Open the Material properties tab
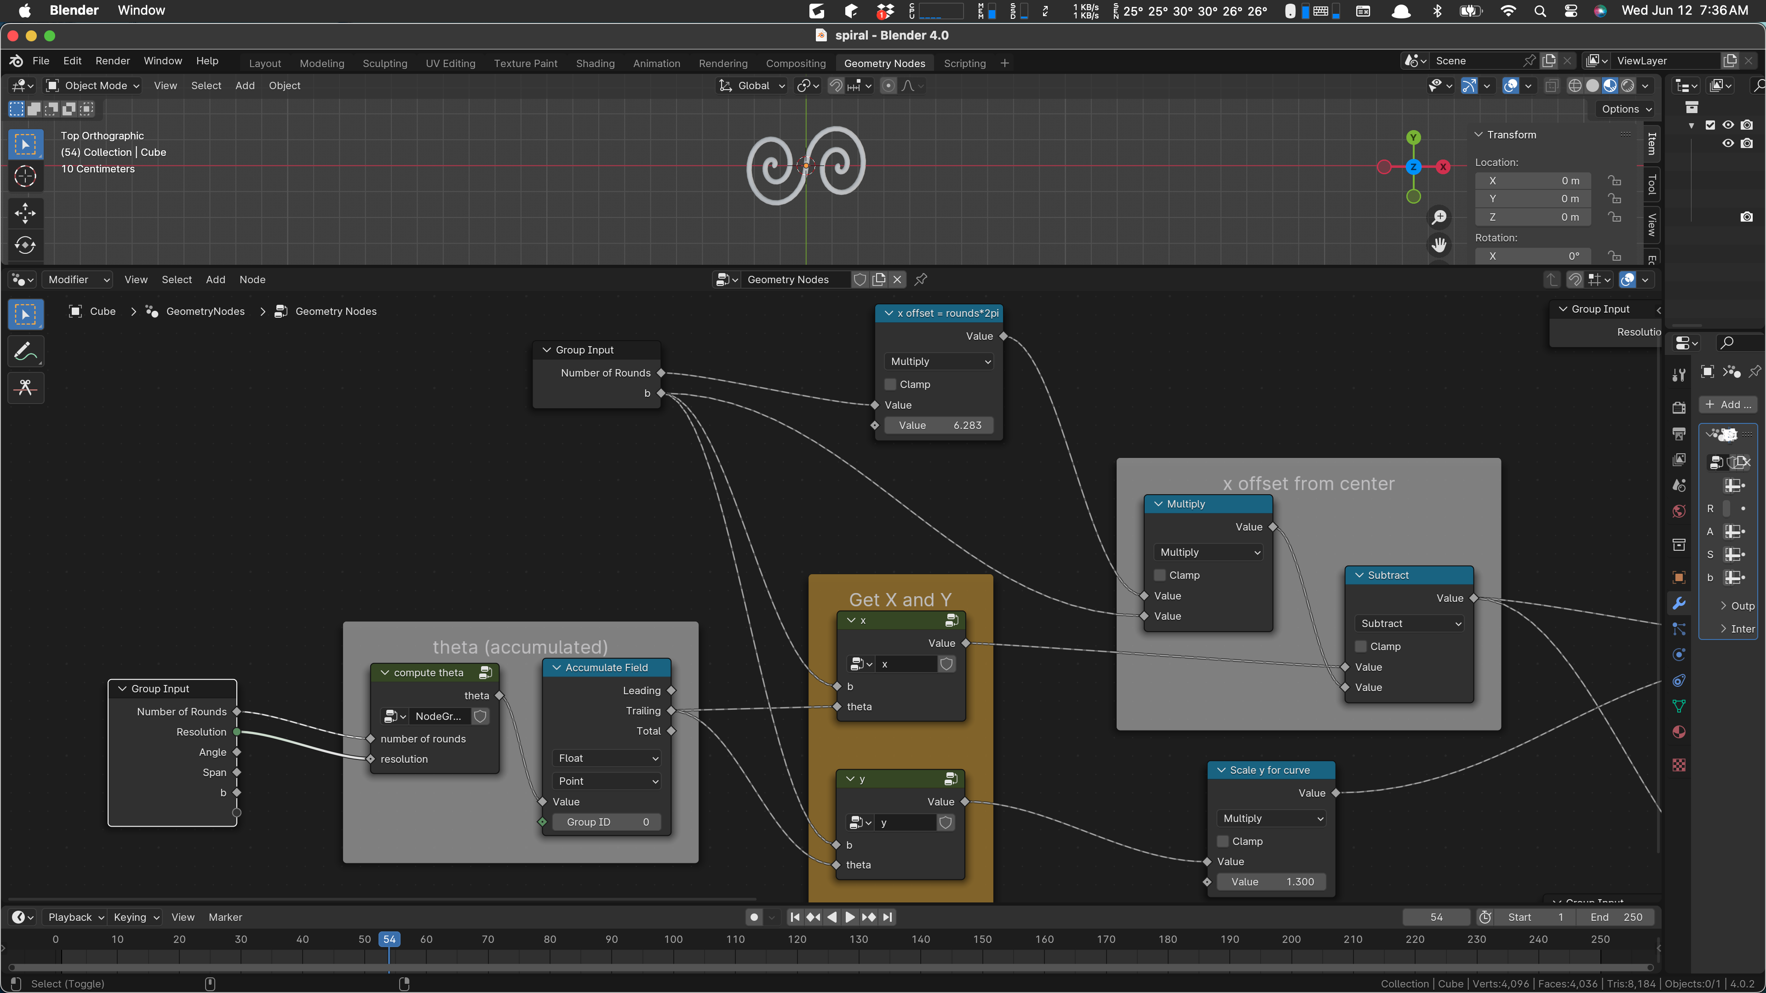Viewport: 1766px width, 993px height. pyautogui.click(x=1679, y=732)
